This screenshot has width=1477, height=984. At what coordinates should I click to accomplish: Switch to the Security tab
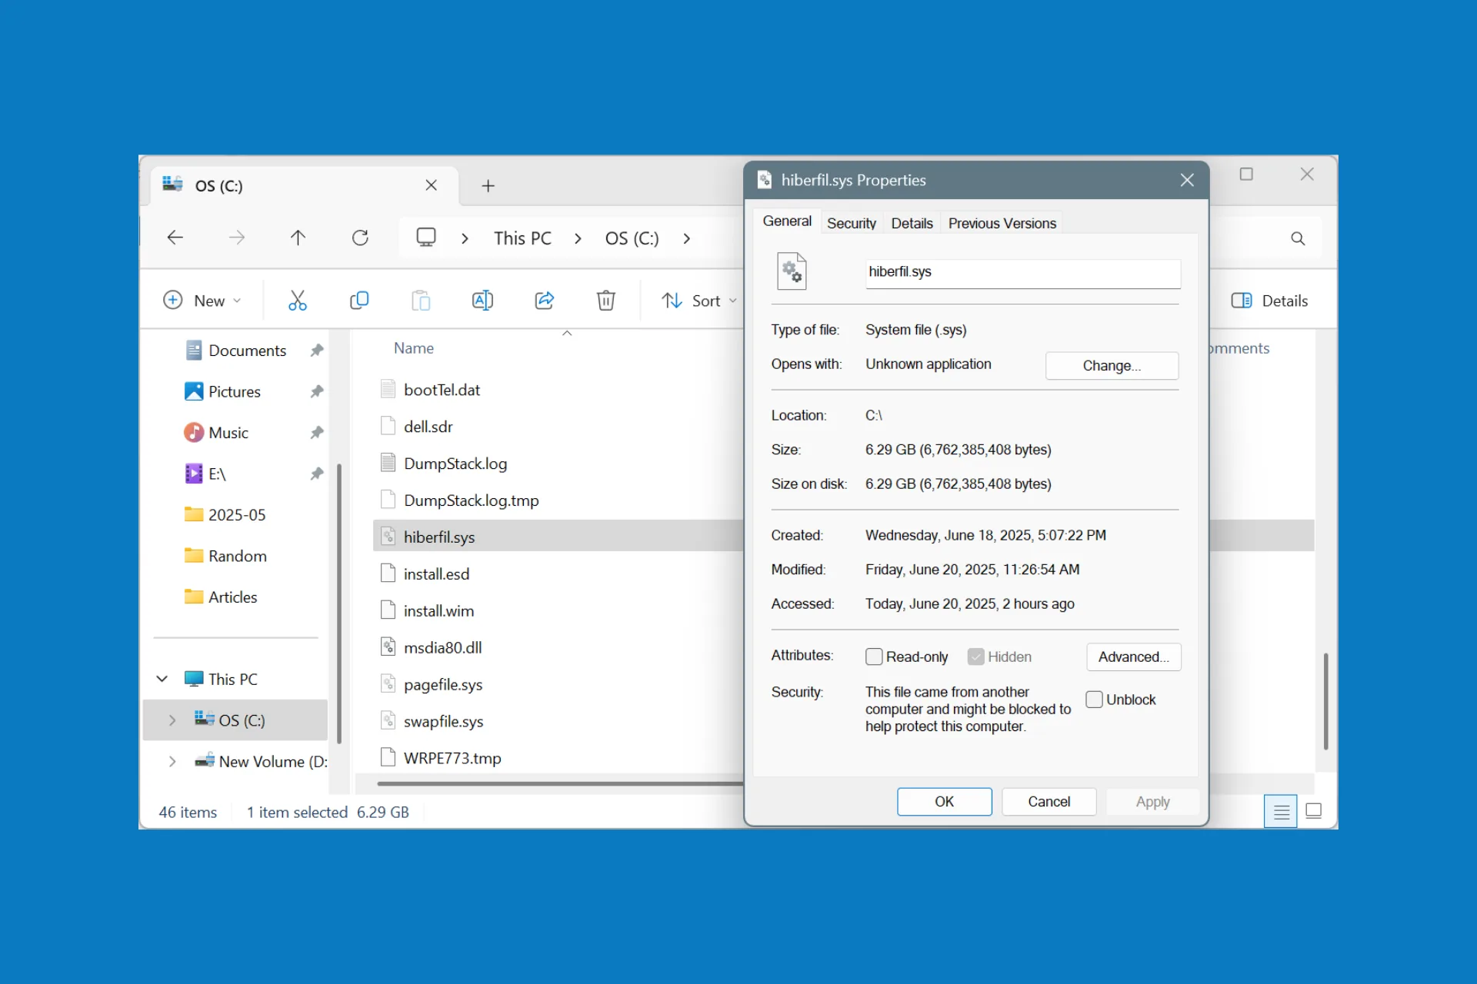(x=851, y=222)
